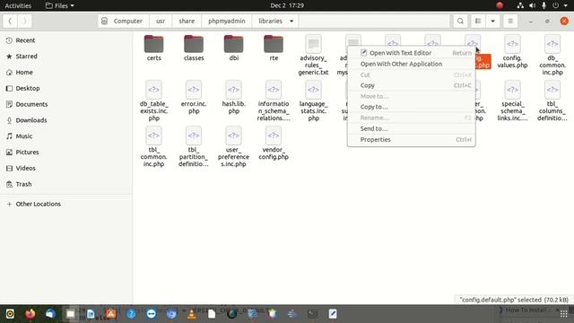Viewport: 574px width, 323px height.
Task: Open Desktop in sidebar
Action: click(65, 88)
